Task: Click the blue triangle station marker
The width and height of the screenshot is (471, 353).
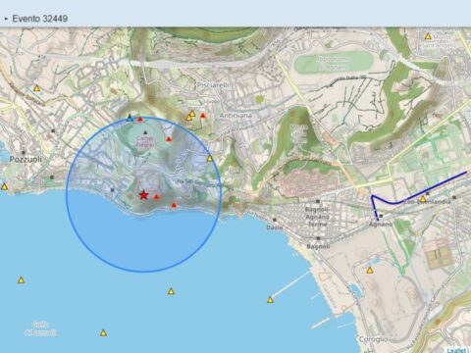Action: click(x=130, y=118)
